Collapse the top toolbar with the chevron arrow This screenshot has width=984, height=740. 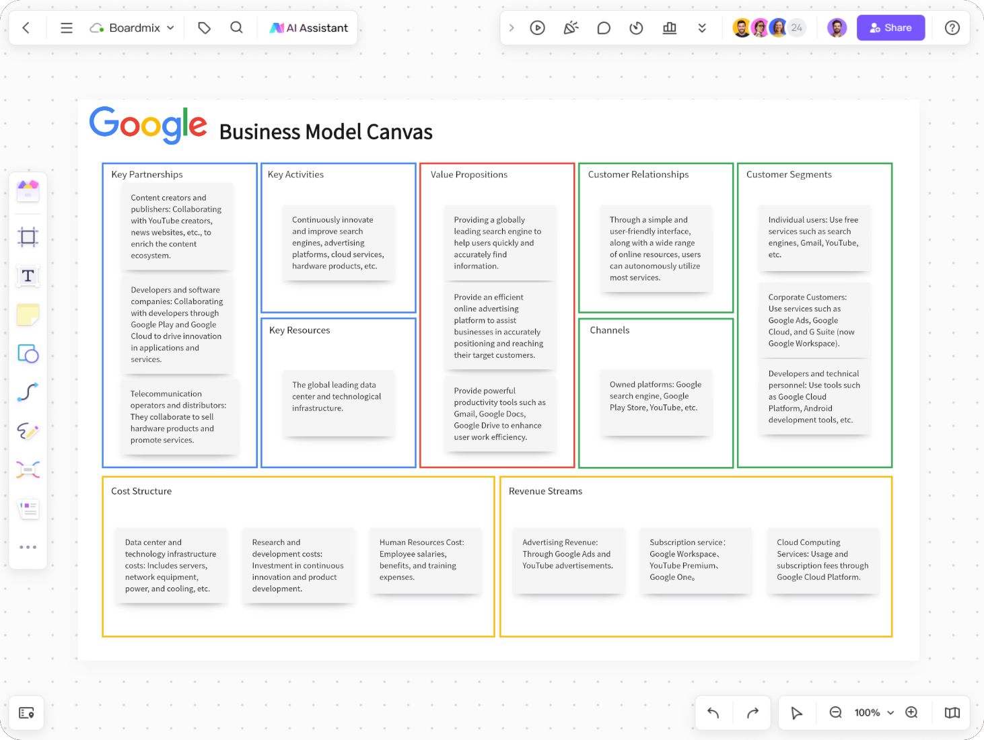coord(512,28)
